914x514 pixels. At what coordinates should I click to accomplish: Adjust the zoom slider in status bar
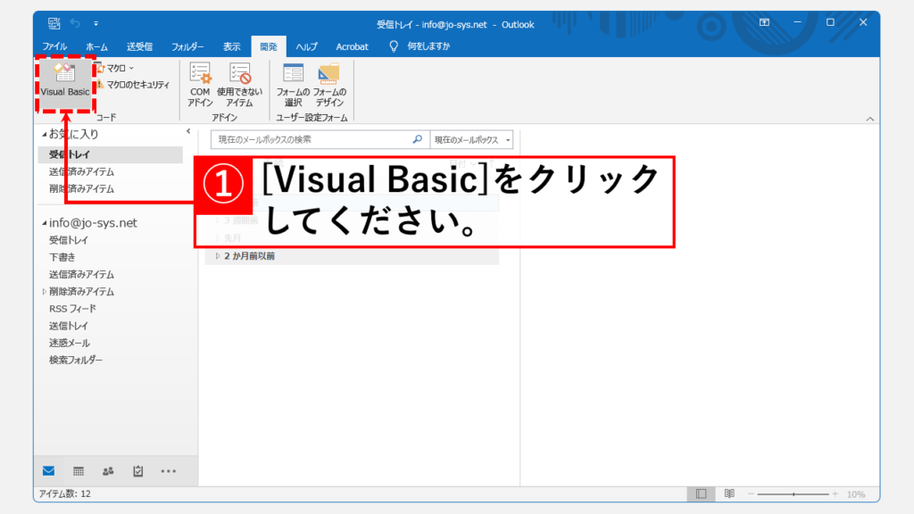[794, 493]
